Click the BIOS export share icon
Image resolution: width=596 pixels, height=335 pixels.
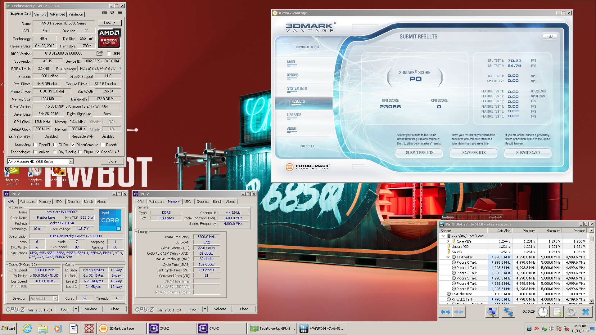100,53
